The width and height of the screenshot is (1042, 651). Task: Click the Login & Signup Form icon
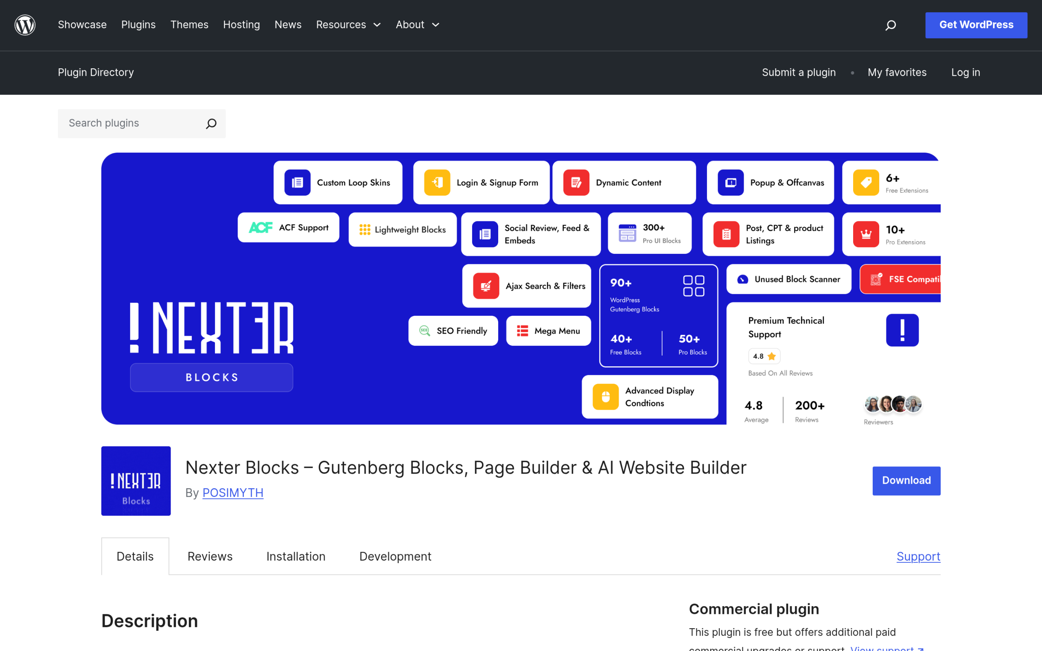click(437, 183)
